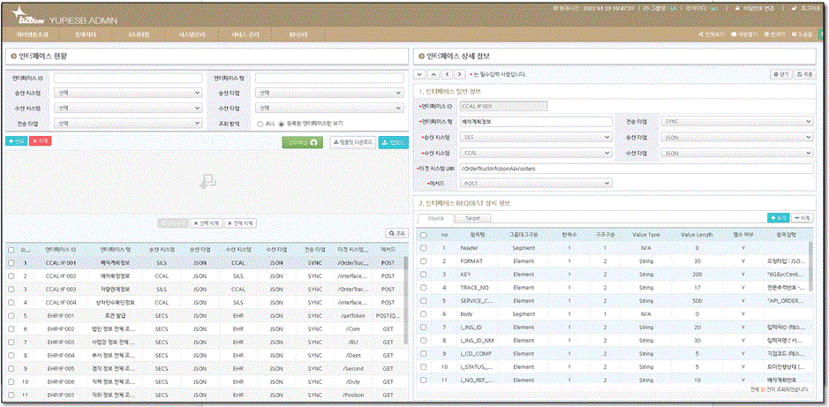Click the drop-file arrow icon in upload area

point(207,181)
